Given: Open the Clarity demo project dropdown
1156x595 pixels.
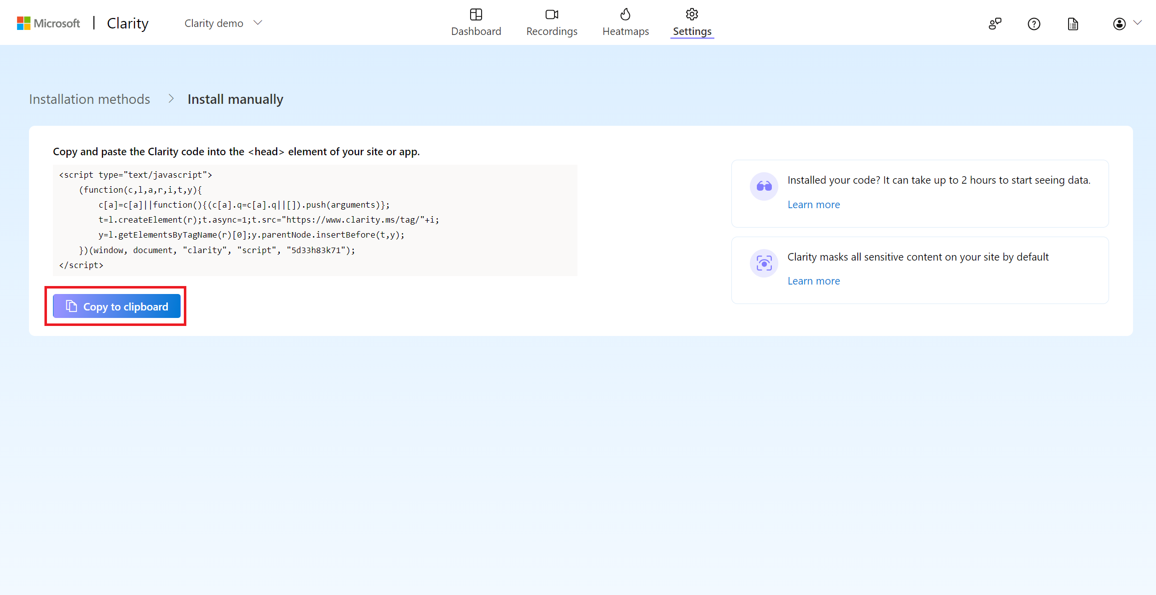Looking at the screenshot, I should [x=222, y=22].
